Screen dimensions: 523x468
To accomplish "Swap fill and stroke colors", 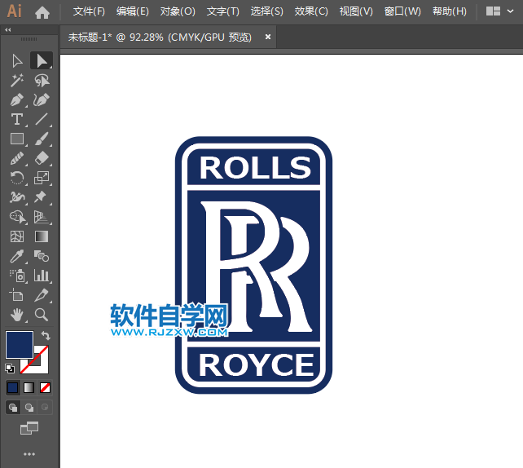I will pos(46,335).
